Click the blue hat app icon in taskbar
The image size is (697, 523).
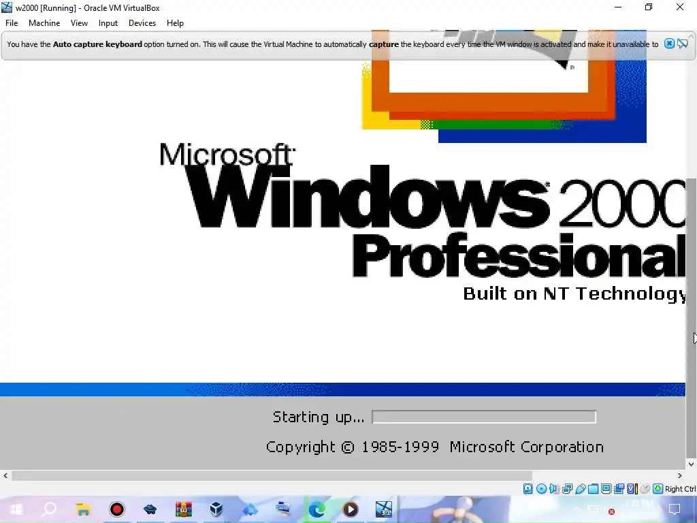click(150, 509)
